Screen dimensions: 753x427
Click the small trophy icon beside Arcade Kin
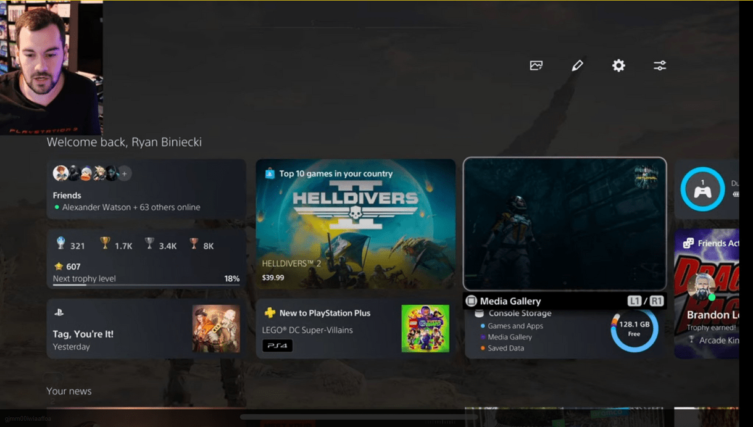691,340
